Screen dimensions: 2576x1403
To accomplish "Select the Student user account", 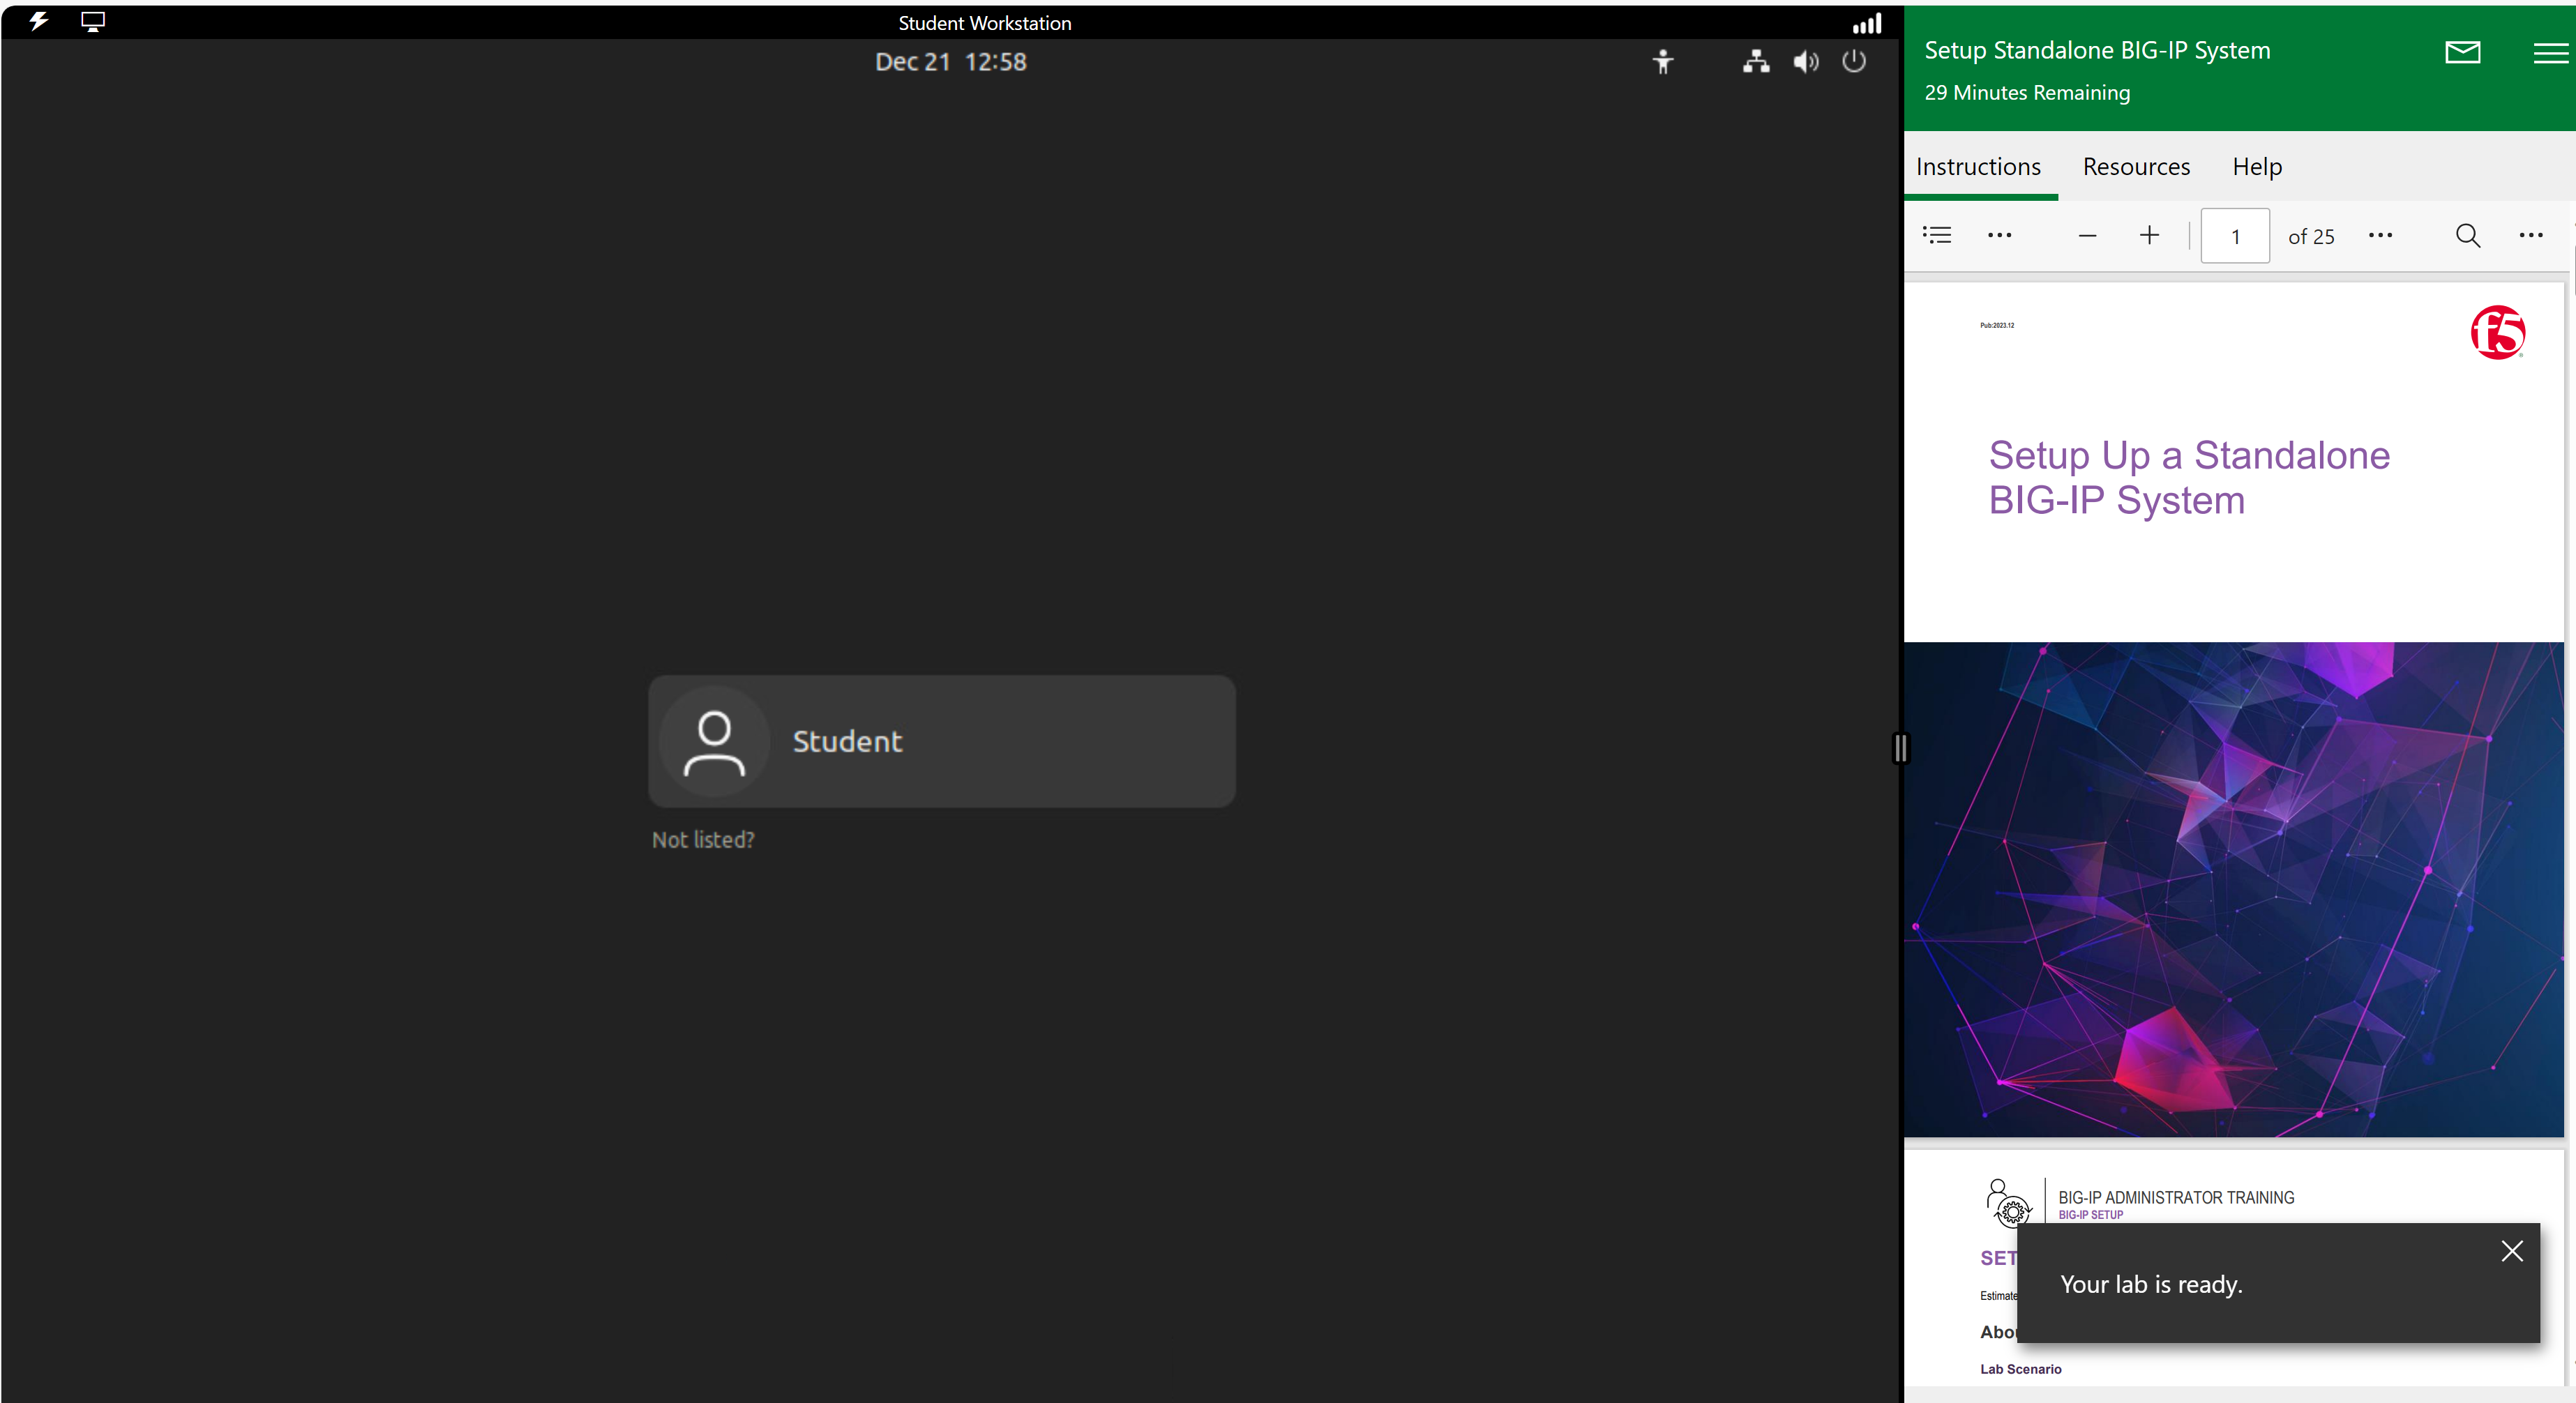I will (x=941, y=740).
